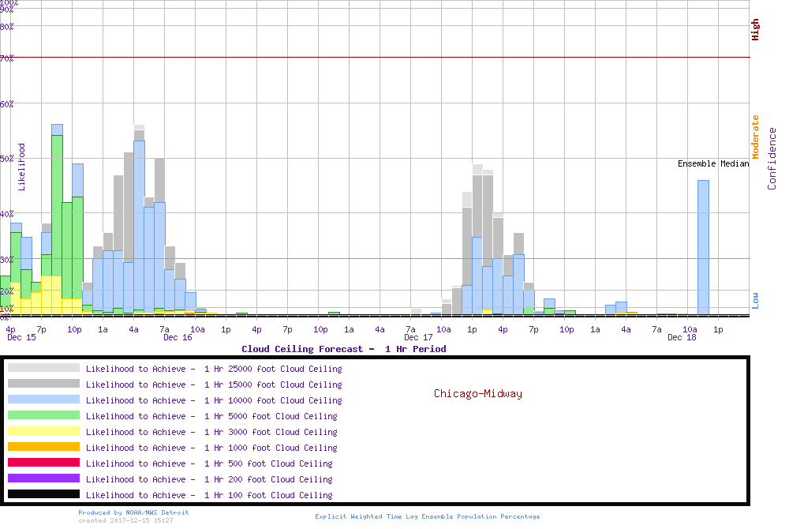The width and height of the screenshot is (789, 529).
Task: Click the Produced by NOAA/NWS Detroit credit
Action: [x=133, y=512]
